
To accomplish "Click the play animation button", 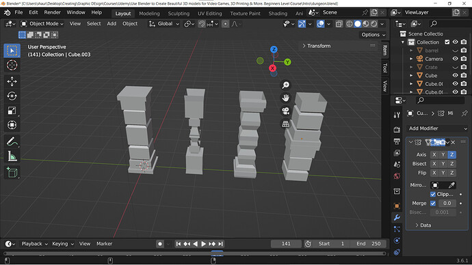I will 203,244.
